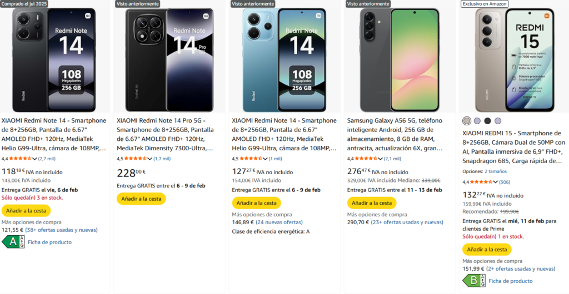Add Redmi Note 14 Pro 5G to the basket

[x=141, y=199]
